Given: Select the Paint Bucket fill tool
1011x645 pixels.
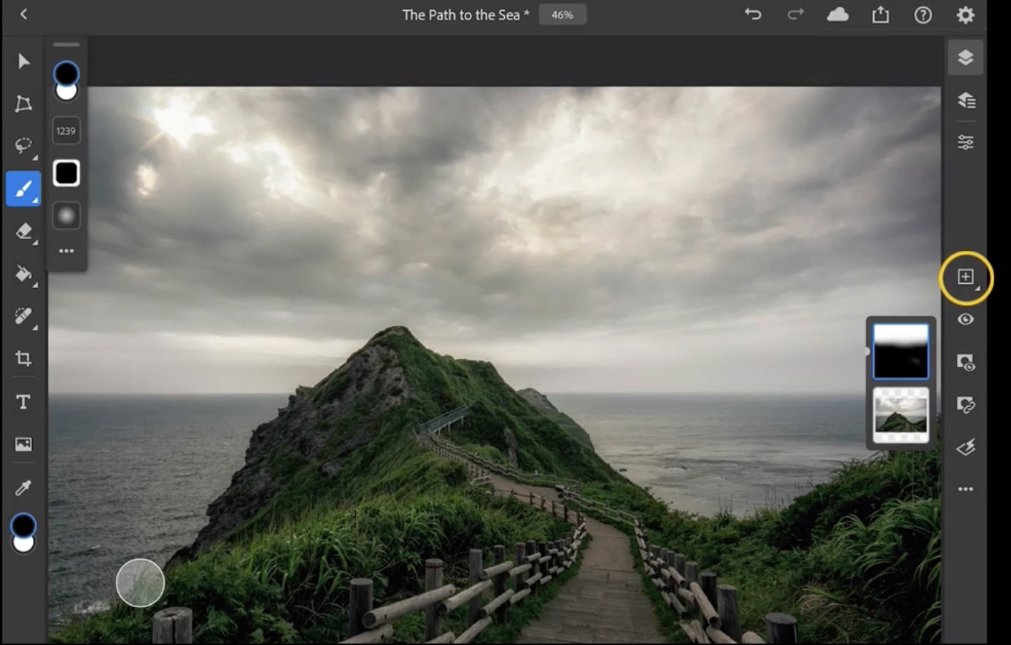Looking at the screenshot, I should [23, 274].
